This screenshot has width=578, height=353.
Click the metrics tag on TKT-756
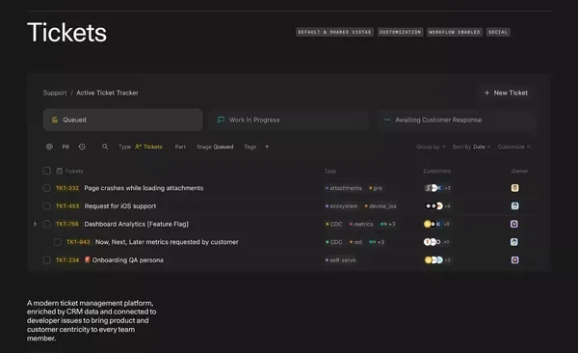pyautogui.click(x=361, y=224)
